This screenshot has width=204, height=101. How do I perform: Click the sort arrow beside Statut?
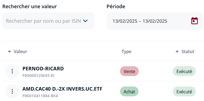(x=177, y=52)
